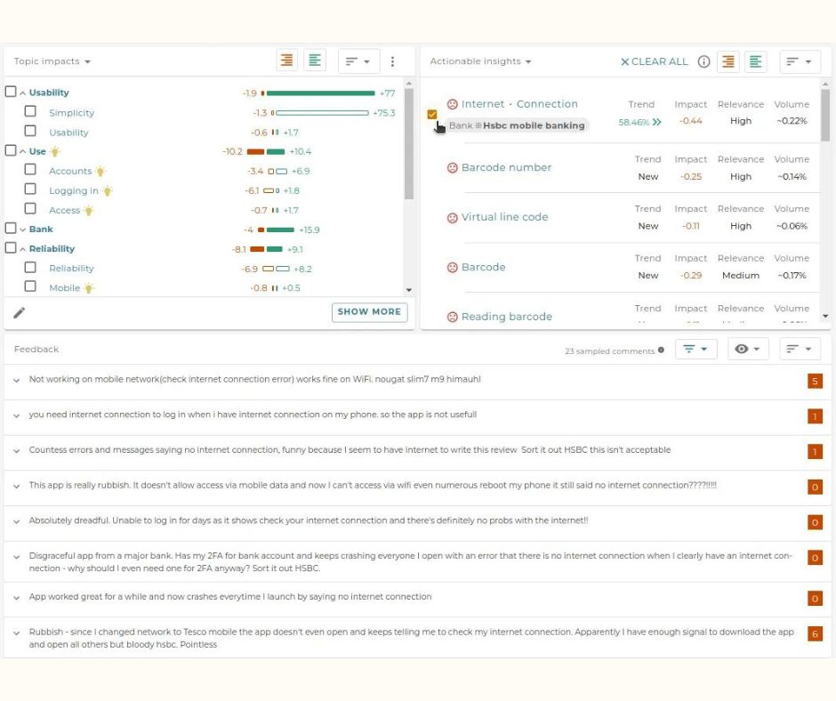Click the green Usability positive impact bar
The image size is (836, 701).
[x=320, y=93]
